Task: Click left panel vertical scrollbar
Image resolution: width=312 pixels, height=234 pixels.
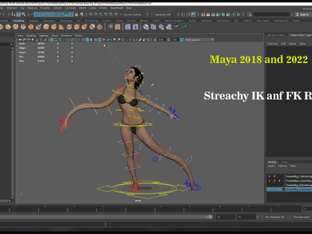Action: coord(12,123)
